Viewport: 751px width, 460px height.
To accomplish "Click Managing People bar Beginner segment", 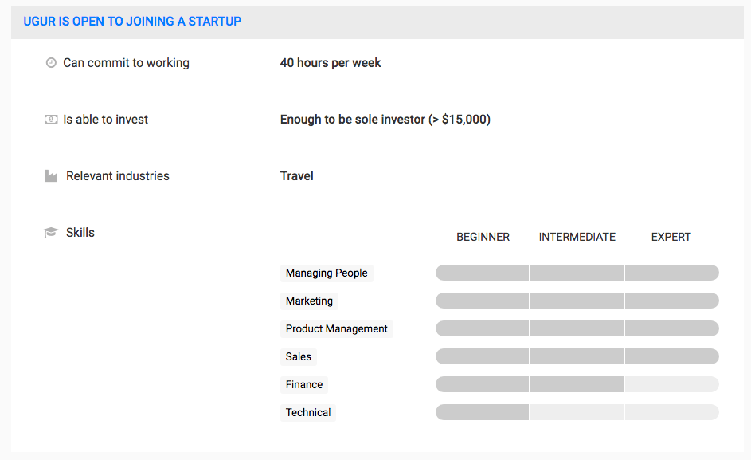I will [482, 273].
